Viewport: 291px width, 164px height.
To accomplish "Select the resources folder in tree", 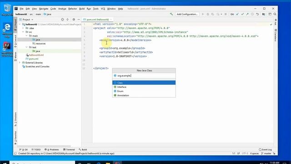I will point(40,44).
